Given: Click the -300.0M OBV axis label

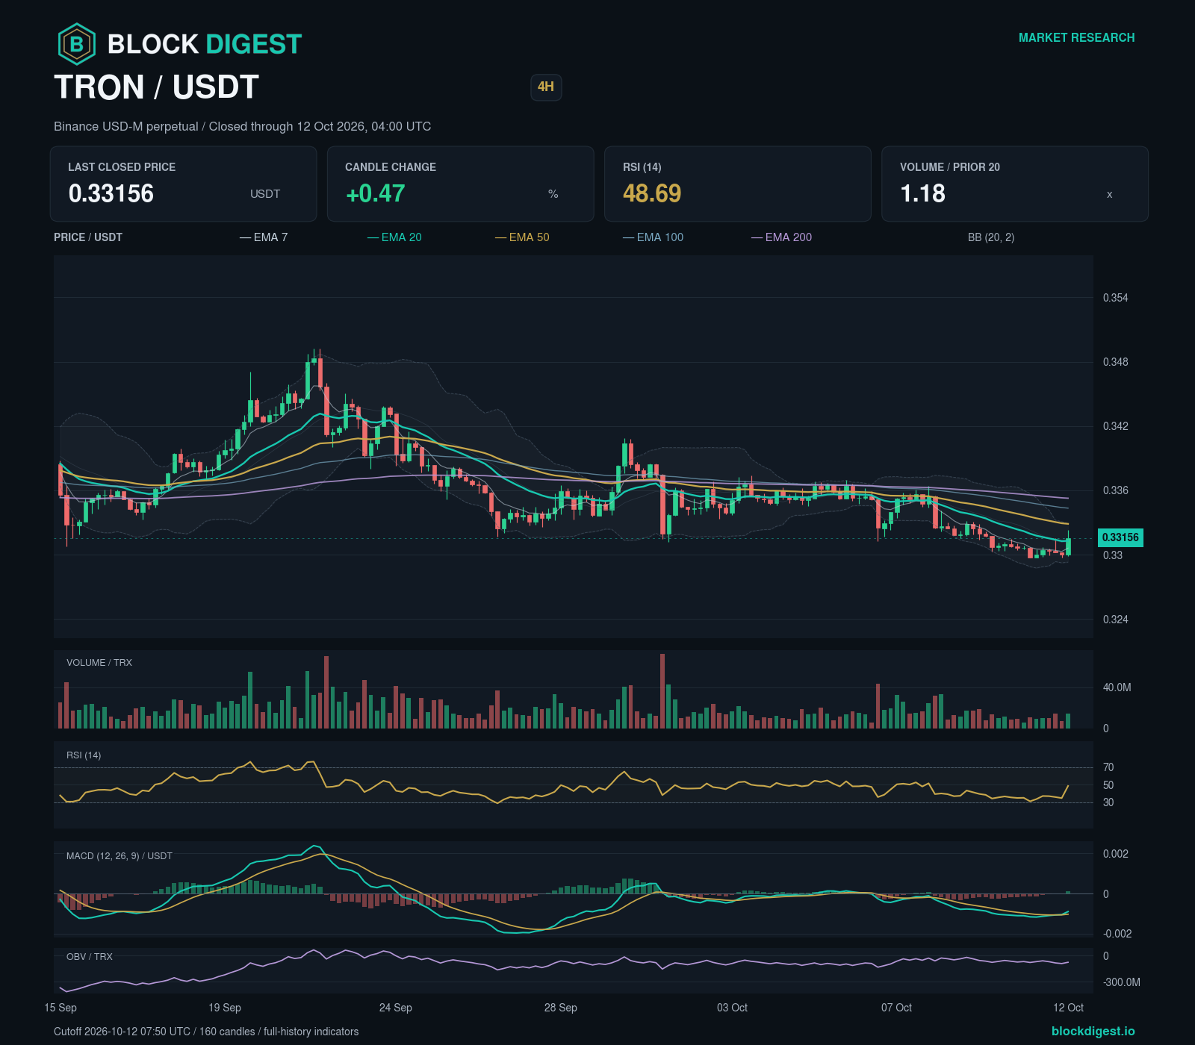Looking at the screenshot, I should [1122, 982].
